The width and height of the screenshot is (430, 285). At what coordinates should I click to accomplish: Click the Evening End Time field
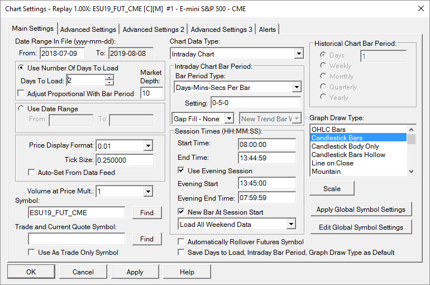(x=267, y=197)
